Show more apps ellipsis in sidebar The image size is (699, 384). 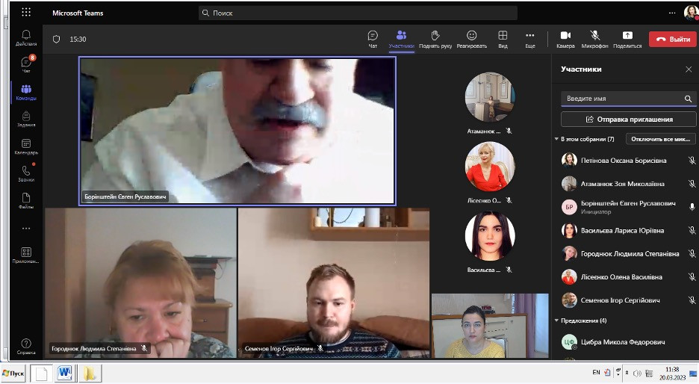26,229
